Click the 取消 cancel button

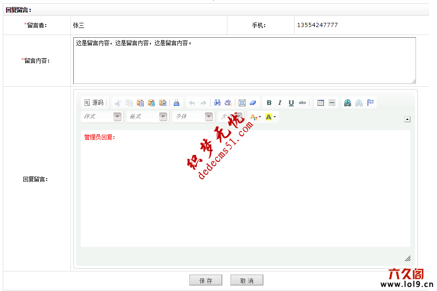click(x=247, y=280)
